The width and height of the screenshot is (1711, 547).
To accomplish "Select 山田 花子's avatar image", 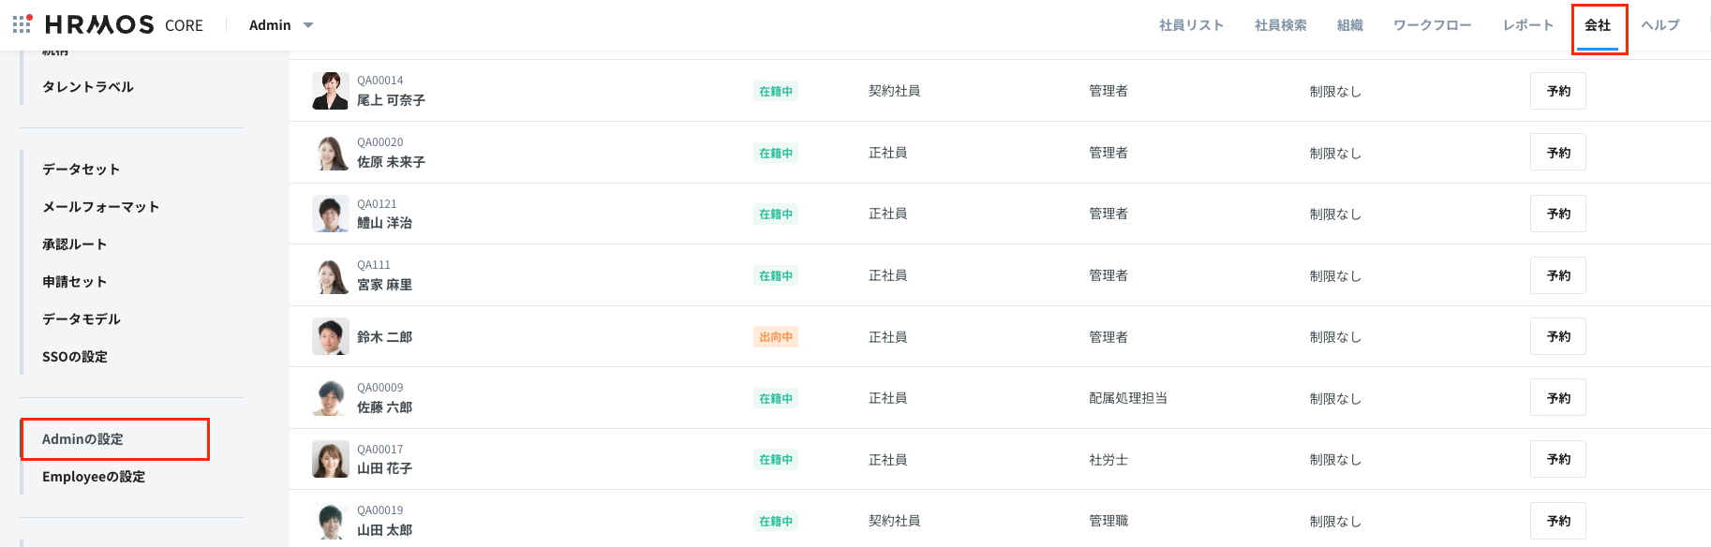I will [330, 459].
